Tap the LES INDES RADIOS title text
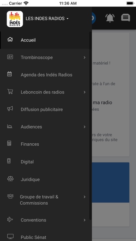The height and width of the screenshot is (241, 136). (45, 19)
